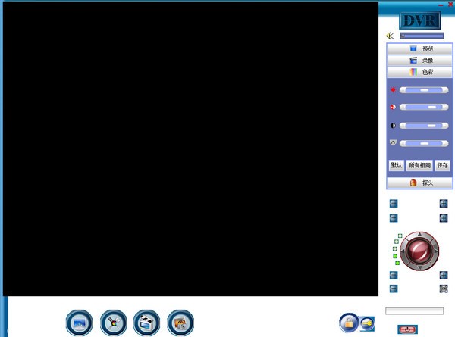Click the brightness slider next to red sun

[424, 90]
